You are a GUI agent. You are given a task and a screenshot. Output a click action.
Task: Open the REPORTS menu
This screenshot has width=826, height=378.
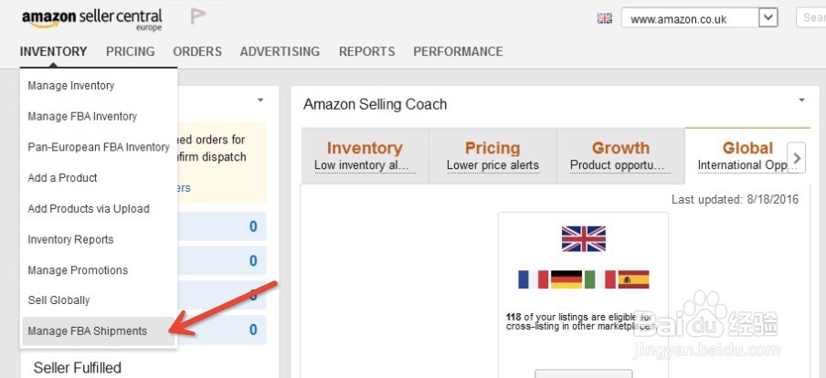pyautogui.click(x=366, y=52)
